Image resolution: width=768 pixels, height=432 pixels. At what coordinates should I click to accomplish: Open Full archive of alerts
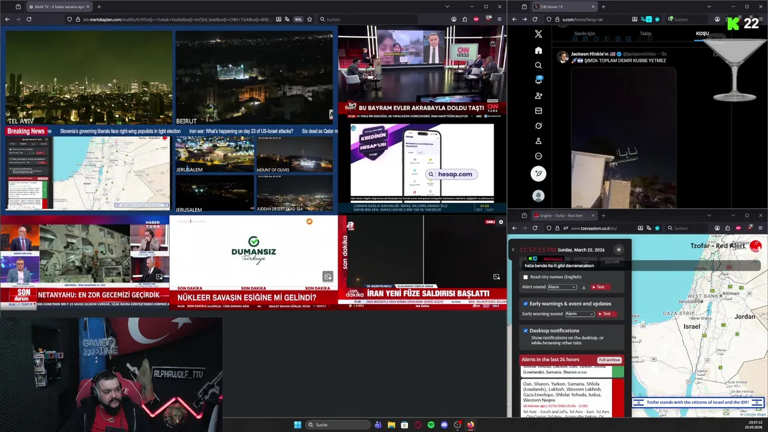[609, 360]
